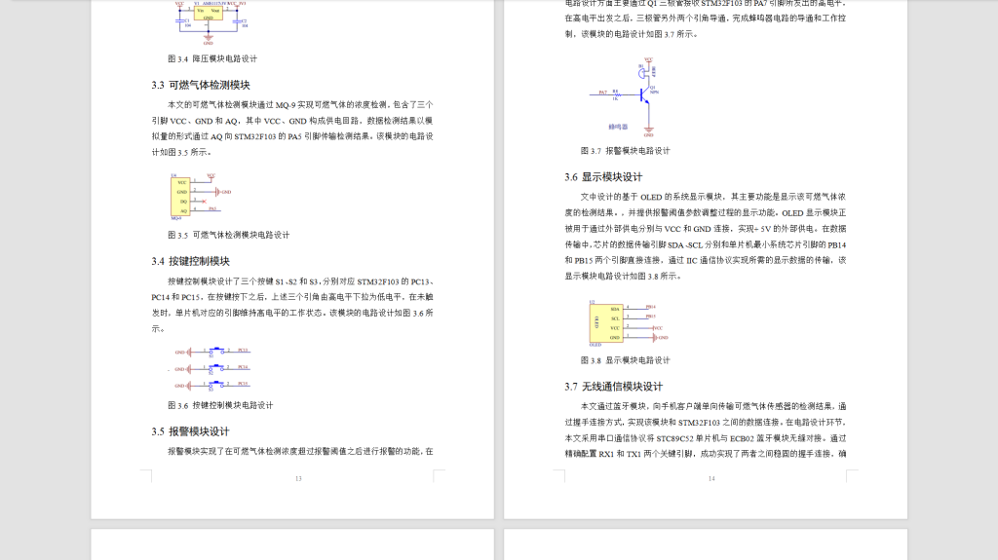Click heading "3.5 报警模块设计"
Viewport: 998px width, 560px height.
(x=190, y=431)
